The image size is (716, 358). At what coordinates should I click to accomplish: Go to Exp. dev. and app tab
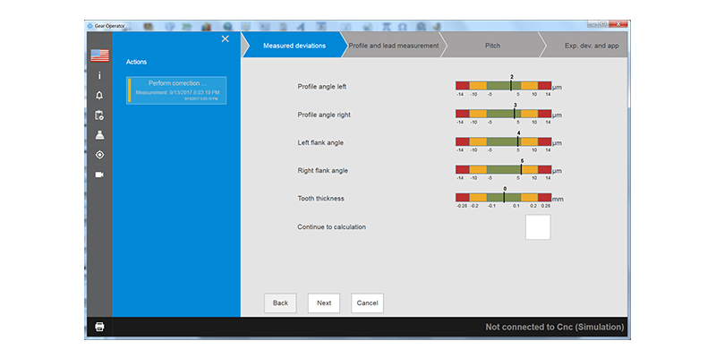point(587,46)
